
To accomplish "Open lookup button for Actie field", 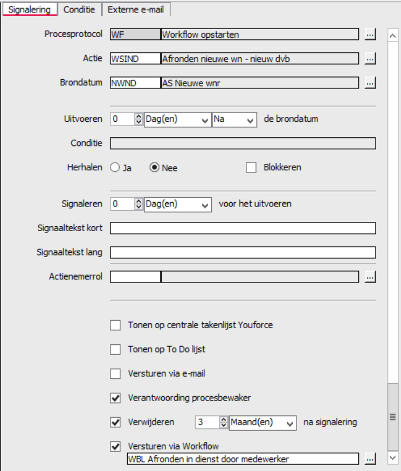I will coord(370,59).
